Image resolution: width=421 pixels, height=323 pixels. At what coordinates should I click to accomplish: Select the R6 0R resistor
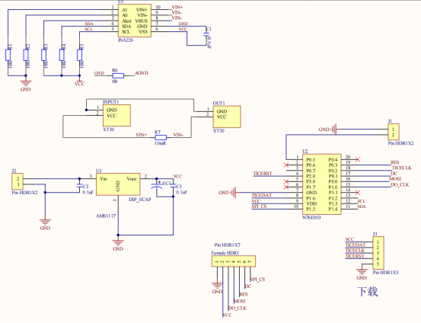[118, 75]
